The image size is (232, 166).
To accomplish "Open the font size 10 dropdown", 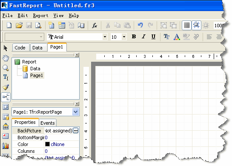I will click(124, 37).
